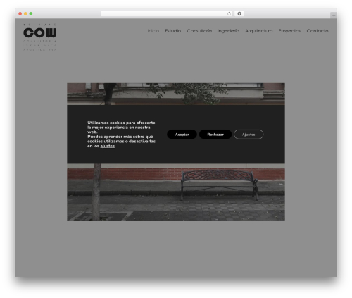Accept cookies with Aceptar button
Image resolution: width=352 pixels, height=298 pixels.
click(x=182, y=135)
